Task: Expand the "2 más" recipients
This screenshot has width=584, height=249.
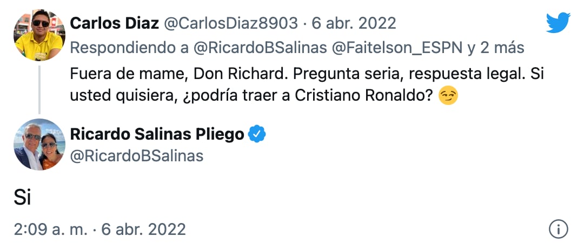Action: pyautogui.click(x=496, y=48)
